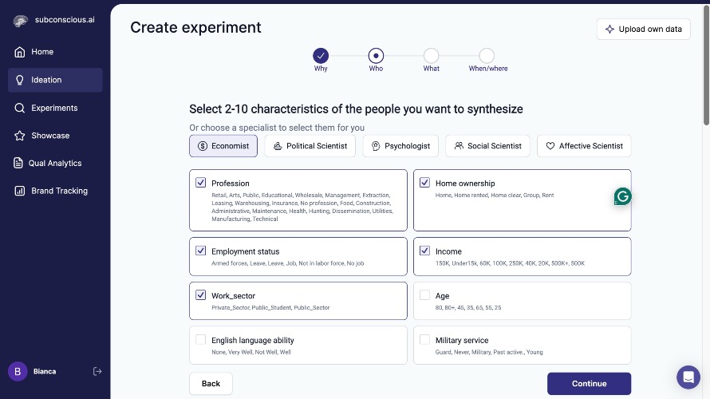This screenshot has width=710, height=399.
Task: Enable the Age characteristic checkbox
Action: [424, 295]
